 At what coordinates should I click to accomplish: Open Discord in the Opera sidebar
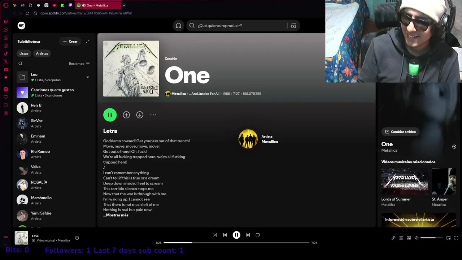click(x=6, y=69)
